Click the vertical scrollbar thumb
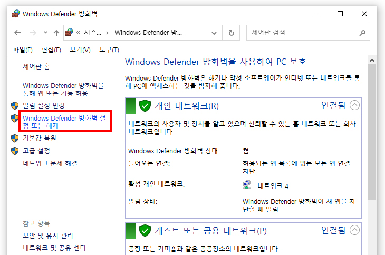The image size is (385, 255). click(372, 132)
